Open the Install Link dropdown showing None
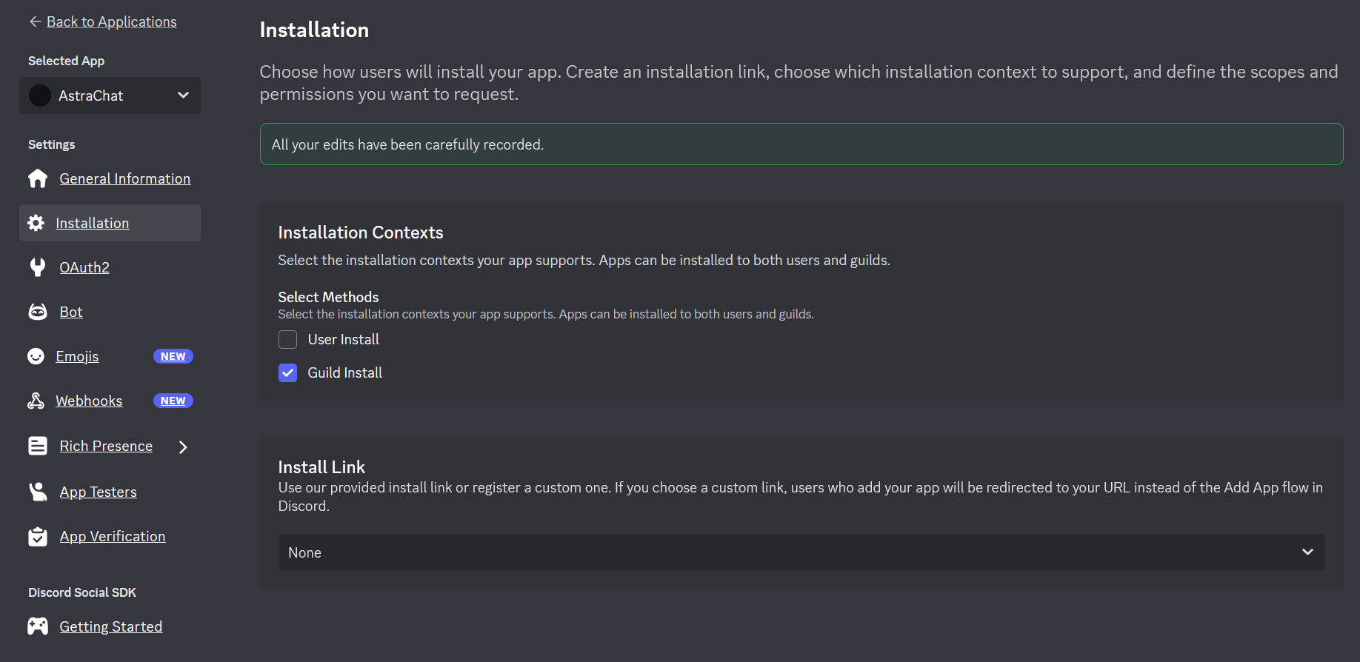Image resolution: width=1360 pixels, height=662 pixels. click(801, 552)
